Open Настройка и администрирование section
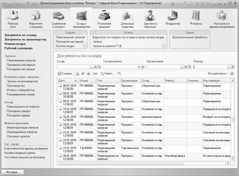Image resolution: width=239 pixels, height=176 pixels. pyautogui.click(x=222, y=19)
